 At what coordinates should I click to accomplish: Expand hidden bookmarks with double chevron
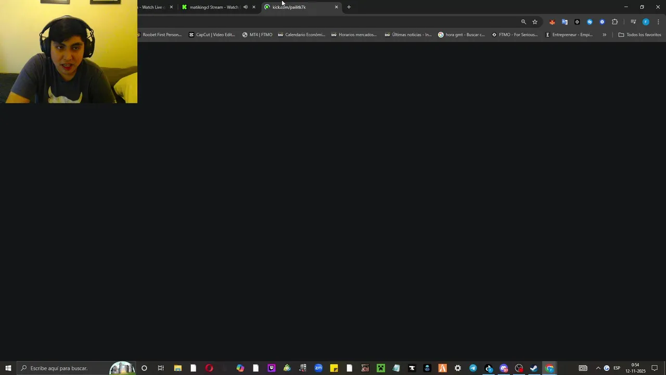tap(604, 35)
